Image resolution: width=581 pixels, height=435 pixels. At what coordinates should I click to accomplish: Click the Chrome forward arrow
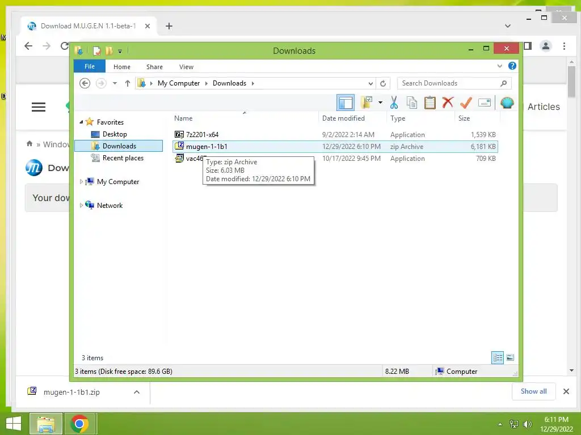[47, 46]
